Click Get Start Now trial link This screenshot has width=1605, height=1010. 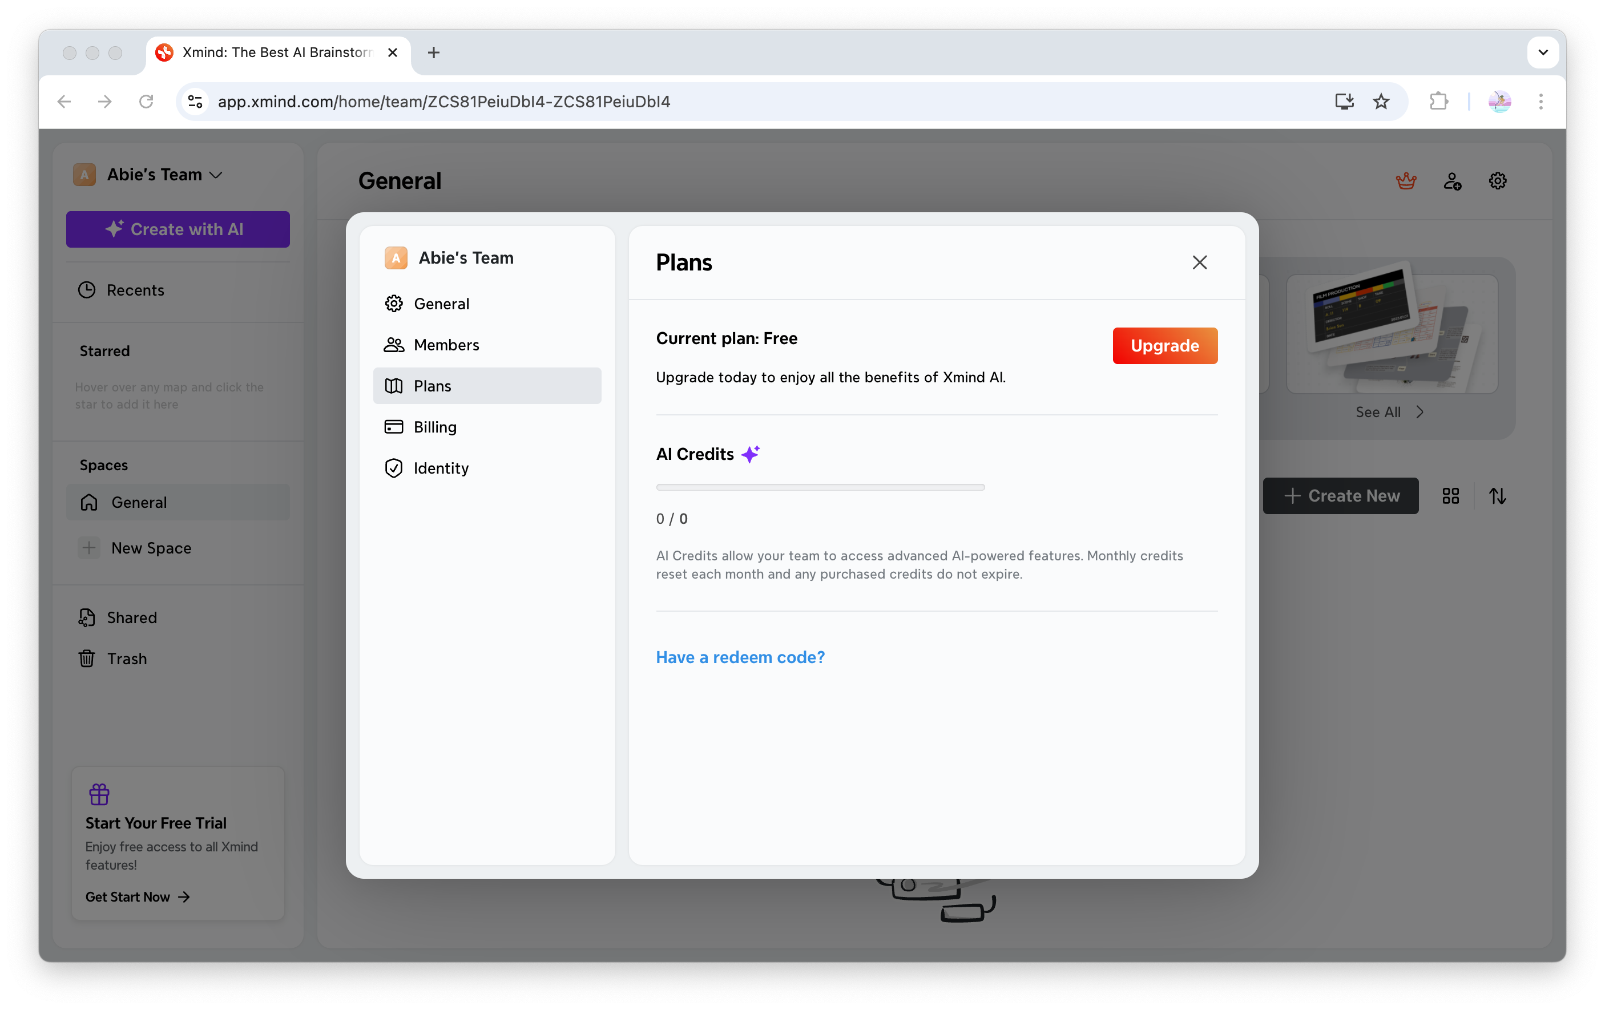(x=138, y=897)
